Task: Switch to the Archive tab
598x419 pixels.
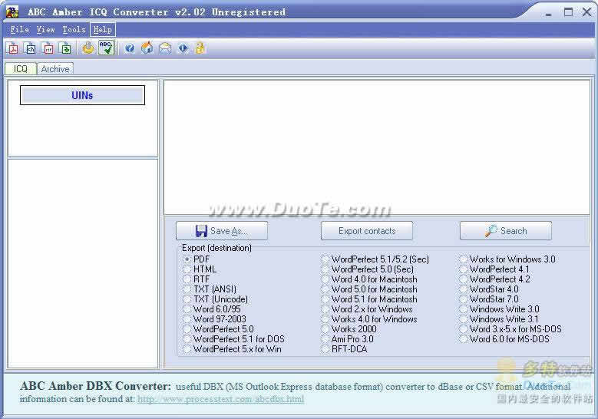Action: pos(55,68)
